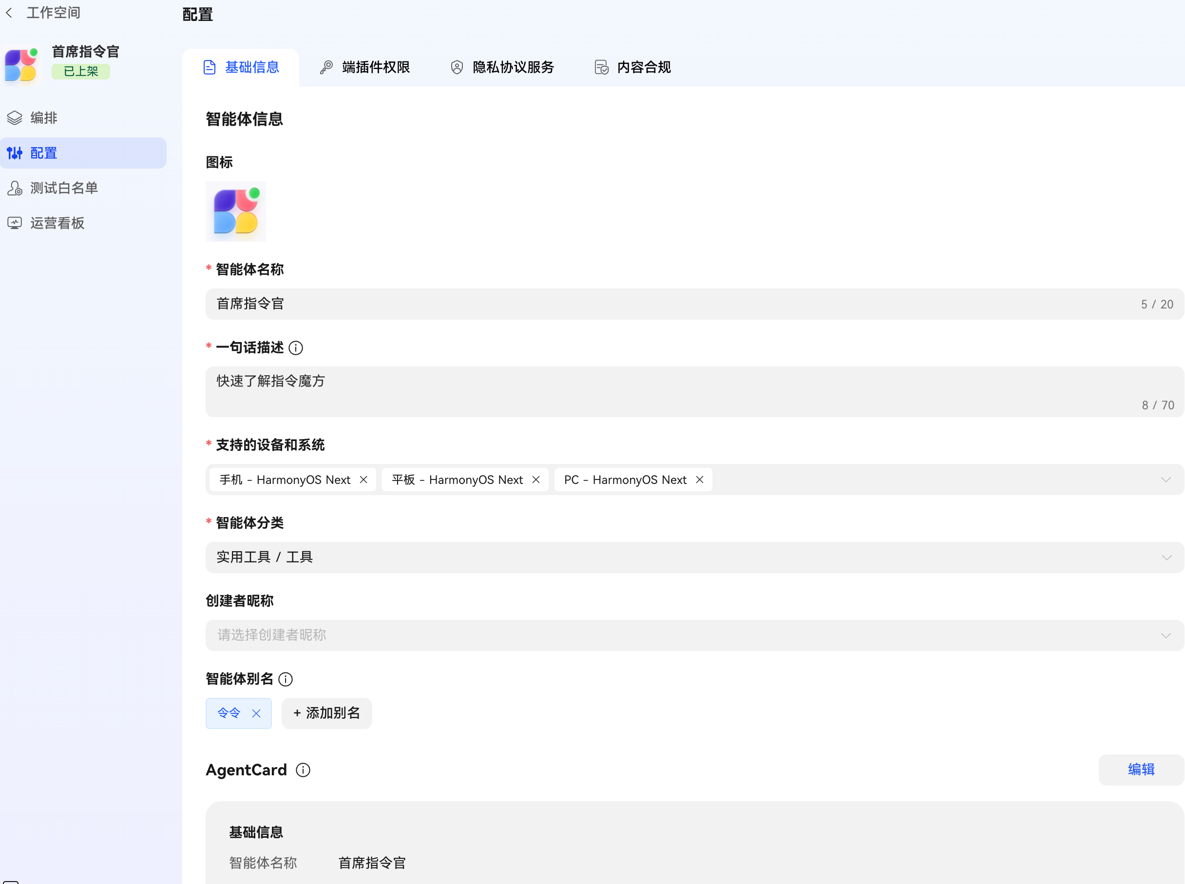Switch to the 内容合规 tab
Viewport: 1185px width, 884px height.
tap(633, 67)
